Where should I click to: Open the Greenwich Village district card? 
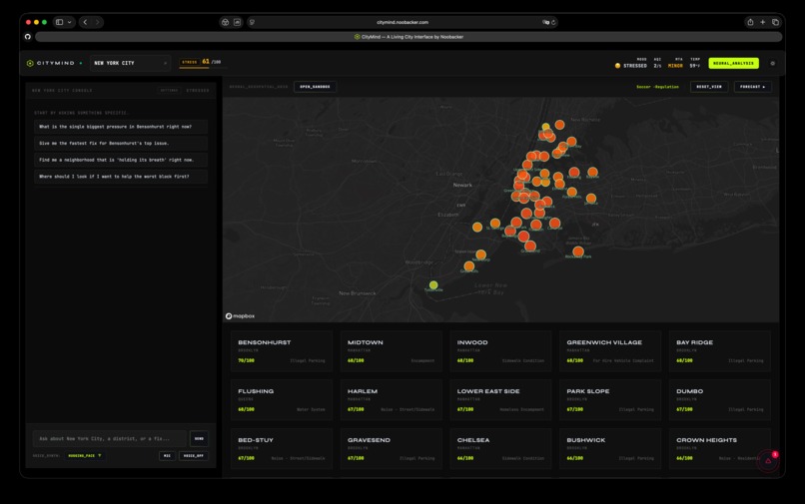click(x=610, y=351)
